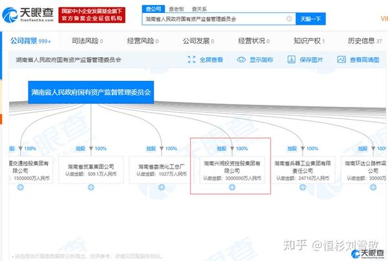388x261 pixels.
Task: Open the 湖南省兵器工业集团有限责任公司 node card
Action: tap(303, 170)
